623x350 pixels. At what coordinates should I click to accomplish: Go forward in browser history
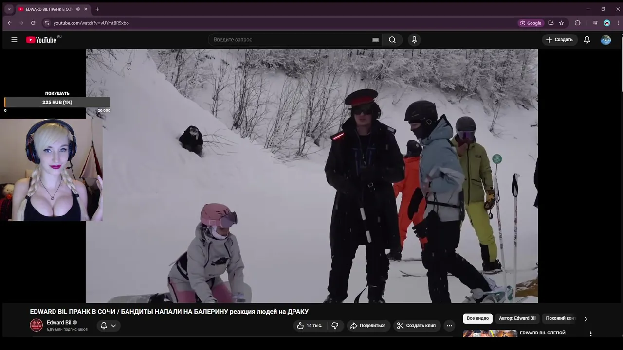point(21,23)
